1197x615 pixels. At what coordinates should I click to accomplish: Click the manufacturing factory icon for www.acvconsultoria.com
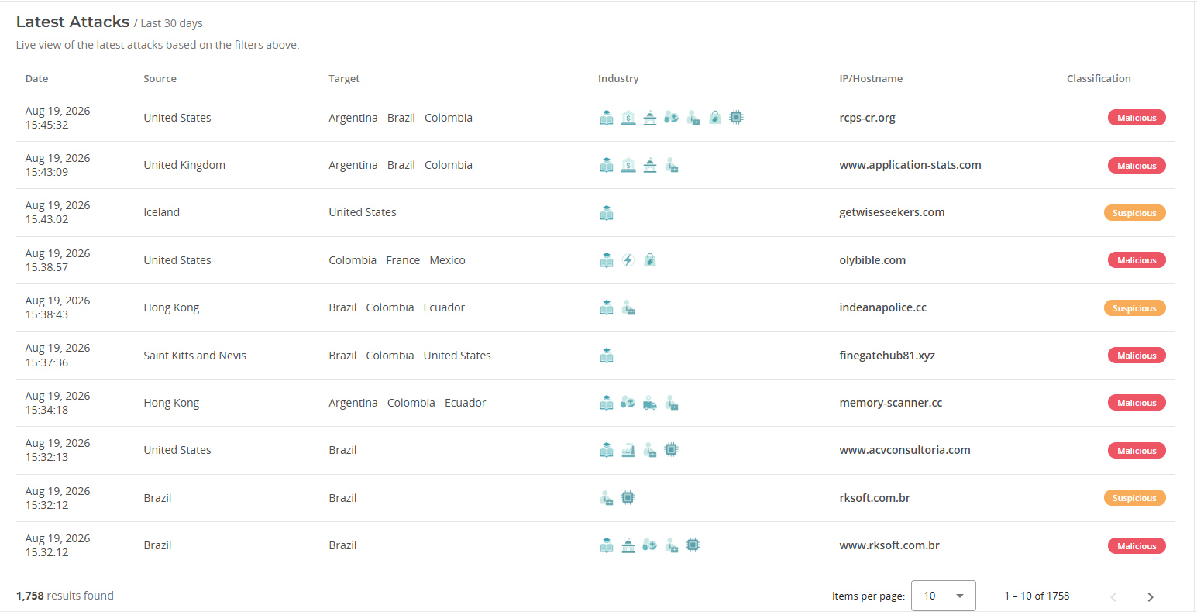pos(628,450)
